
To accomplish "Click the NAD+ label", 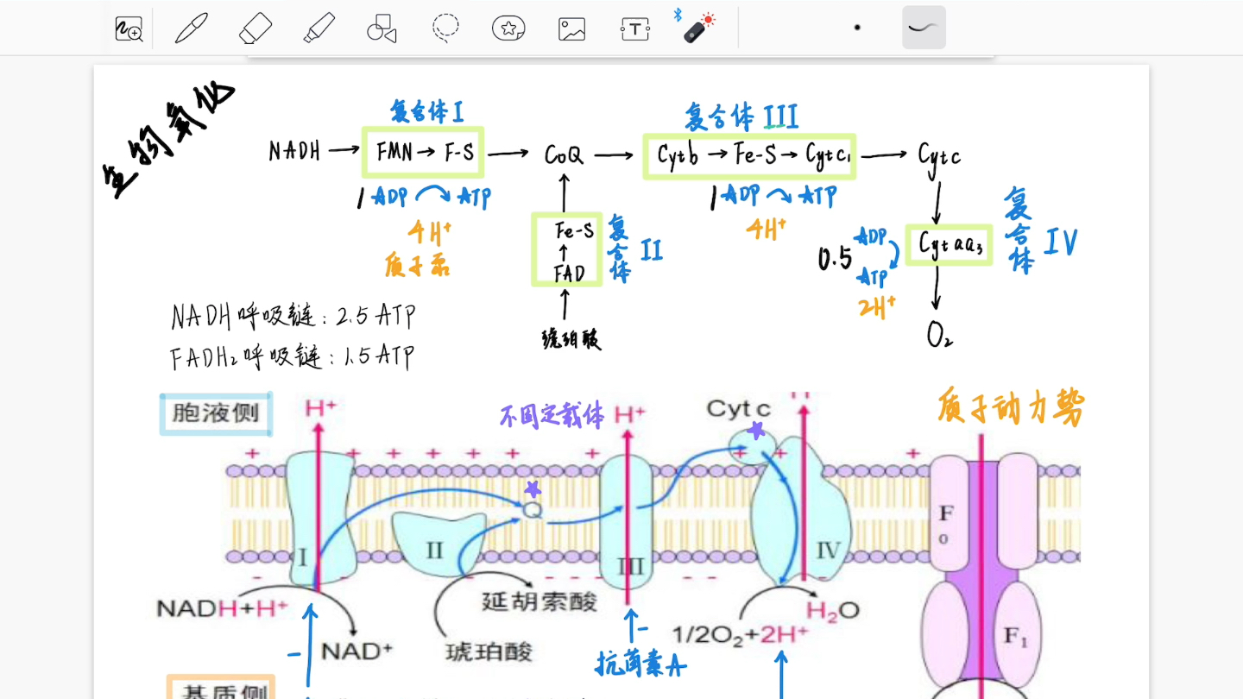I will pos(357,651).
